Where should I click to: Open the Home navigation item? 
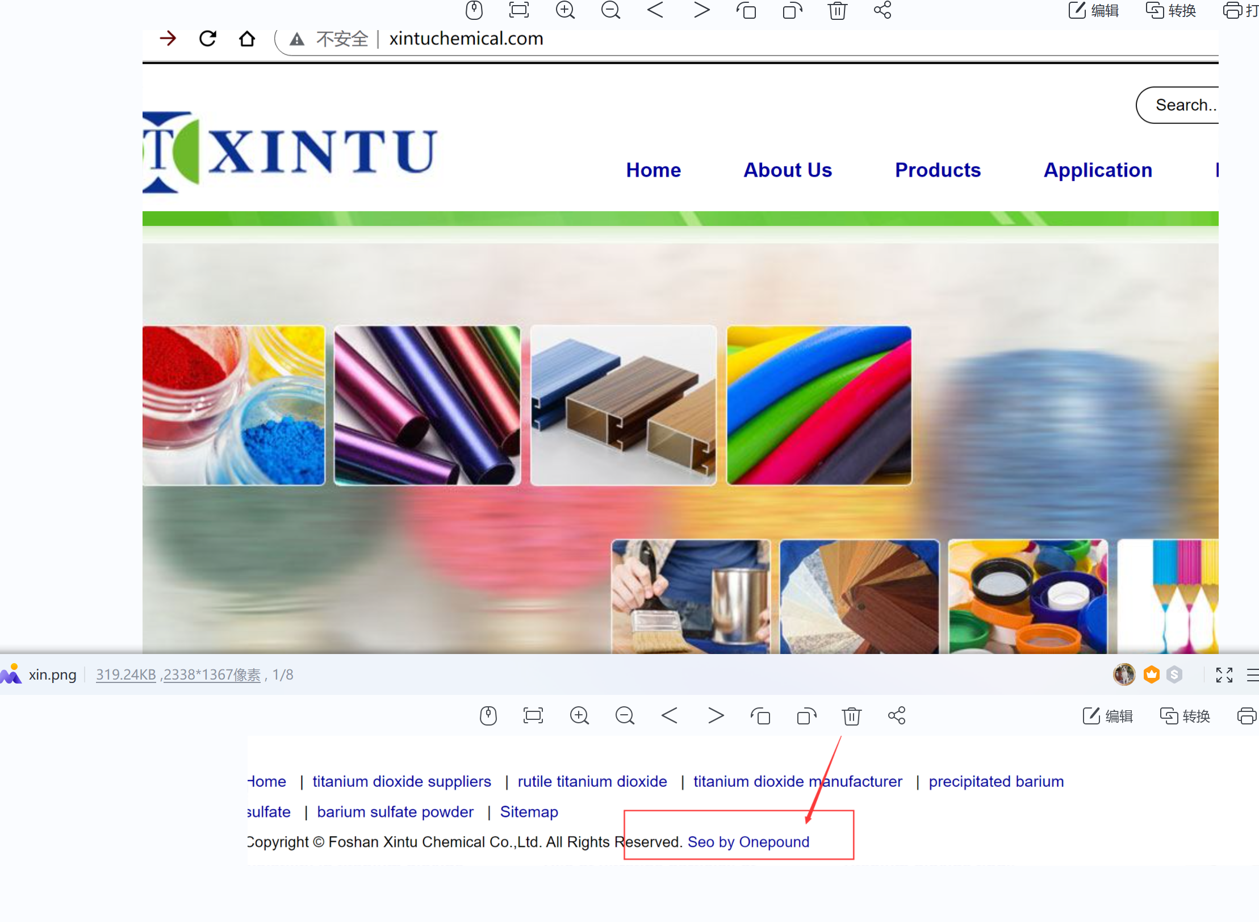654,170
